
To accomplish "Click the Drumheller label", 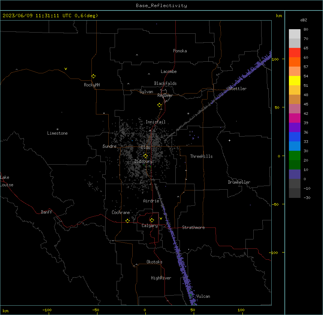I will 239,182.
